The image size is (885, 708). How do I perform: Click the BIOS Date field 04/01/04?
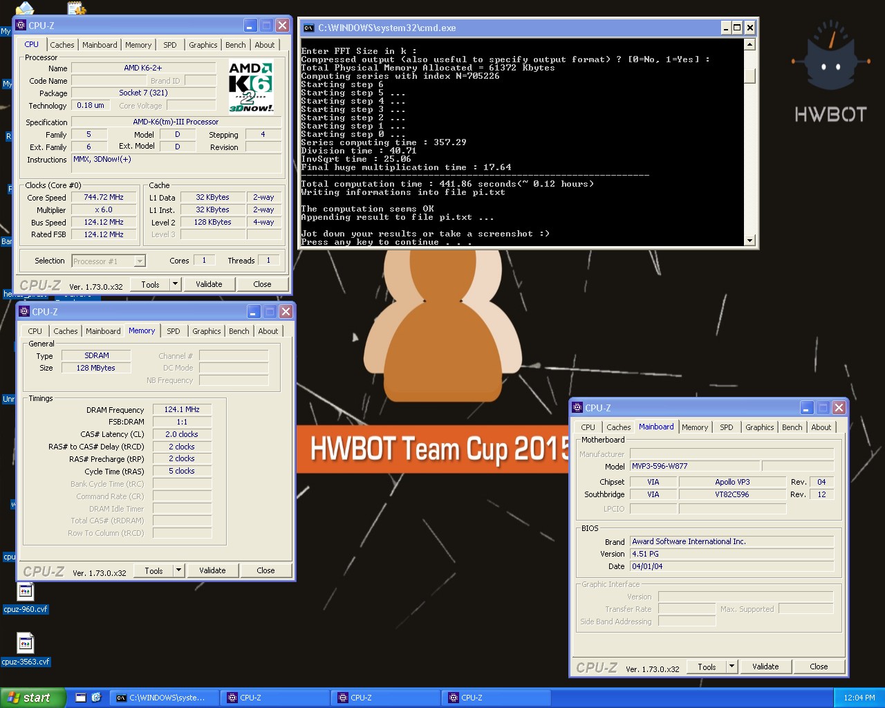pyautogui.click(x=732, y=566)
